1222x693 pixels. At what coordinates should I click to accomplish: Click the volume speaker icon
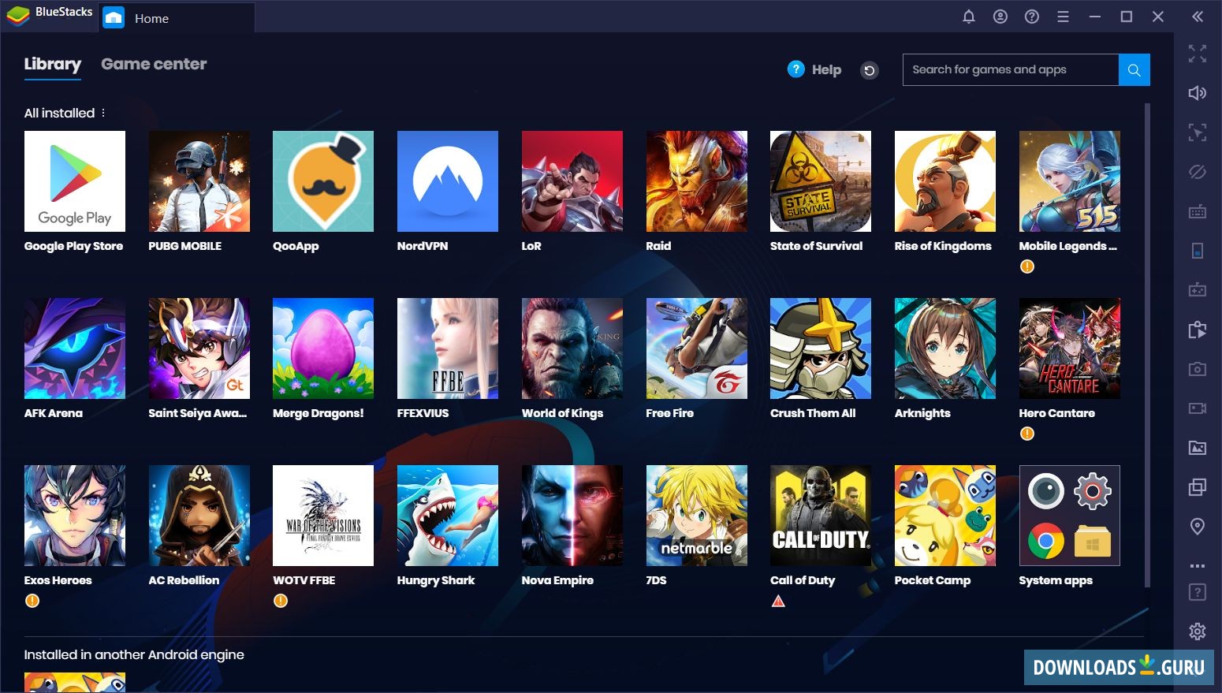click(x=1198, y=93)
